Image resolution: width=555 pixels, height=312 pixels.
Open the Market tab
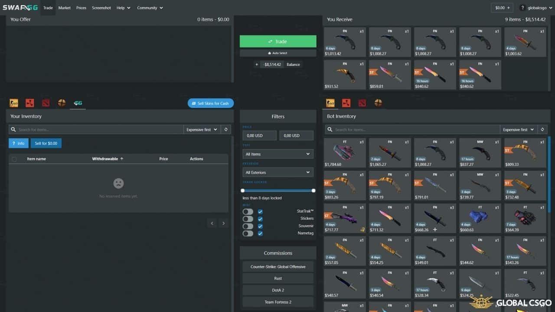click(x=65, y=8)
